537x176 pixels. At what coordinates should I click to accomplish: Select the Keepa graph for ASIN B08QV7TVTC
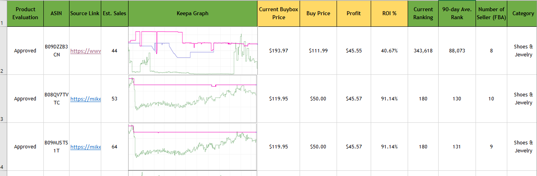coord(193,99)
